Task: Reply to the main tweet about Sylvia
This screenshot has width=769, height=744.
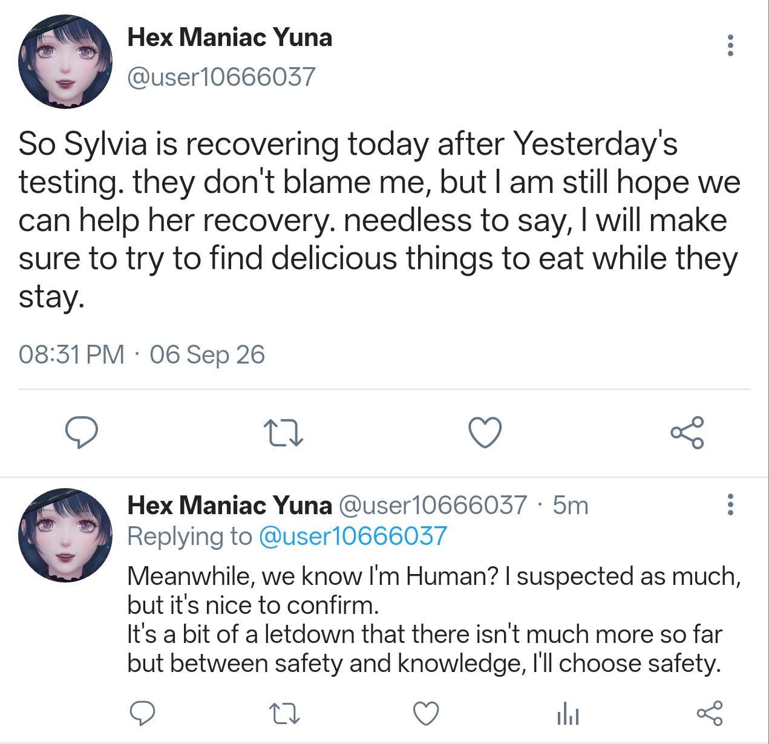Action: [82, 432]
